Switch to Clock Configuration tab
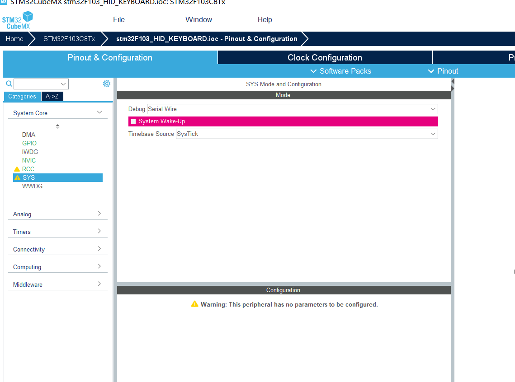515x382 pixels. [x=325, y=57]
